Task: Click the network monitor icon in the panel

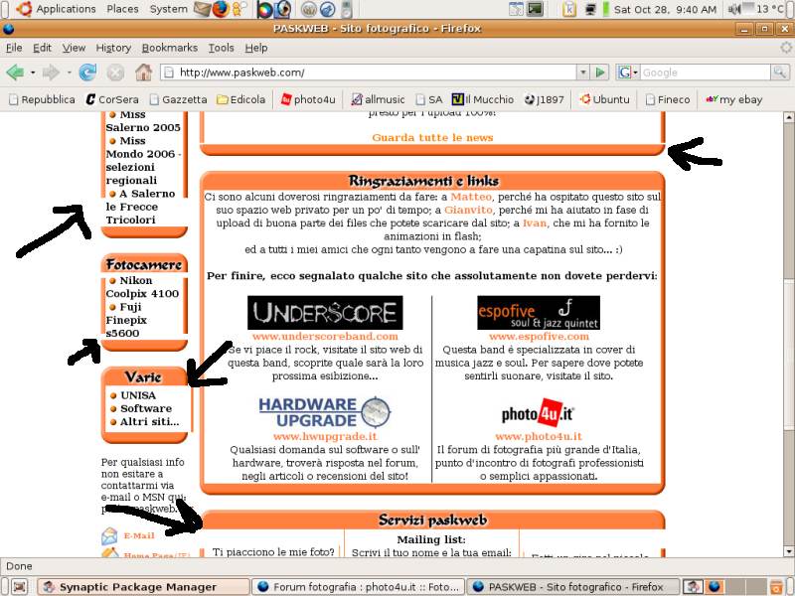Action: click(590, 9)
